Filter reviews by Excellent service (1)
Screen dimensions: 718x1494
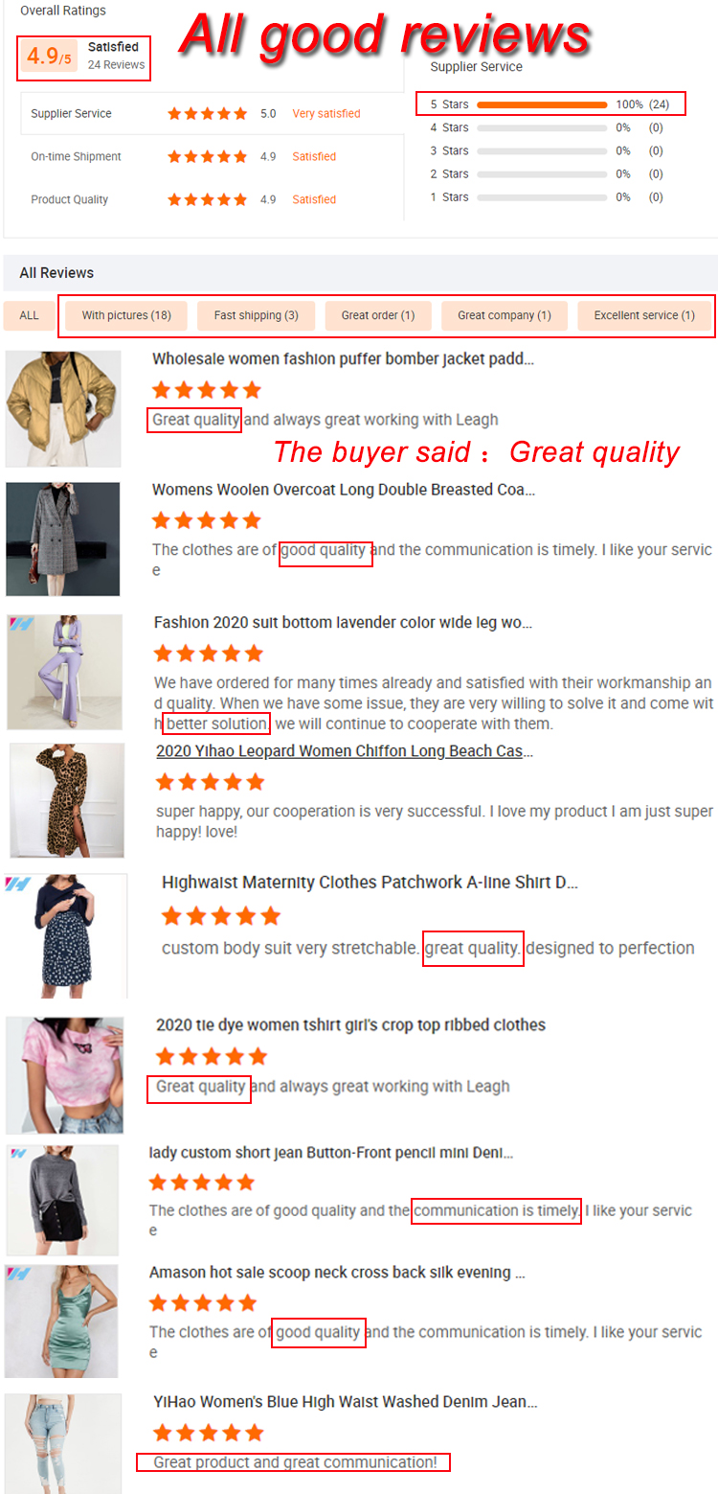click(x=644, y=315)
